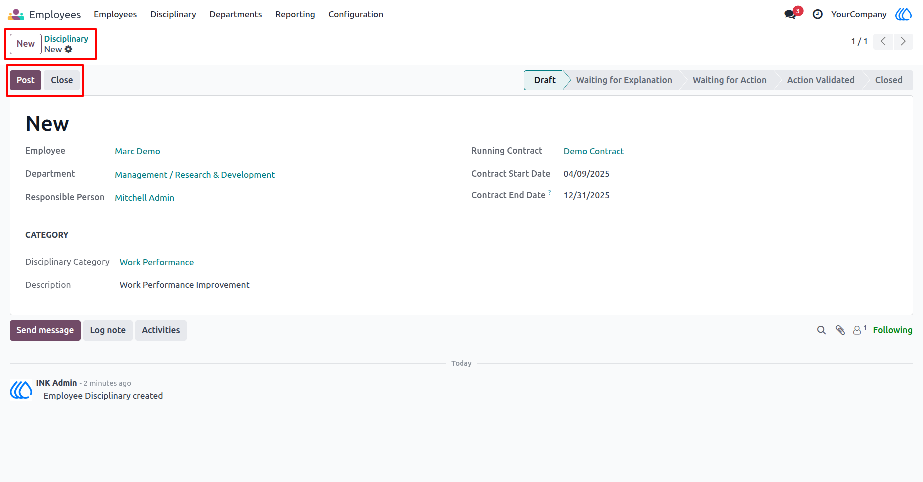Click the Close action button
The width and height of the screenshot is (923, 482).
tap(62, 80)
